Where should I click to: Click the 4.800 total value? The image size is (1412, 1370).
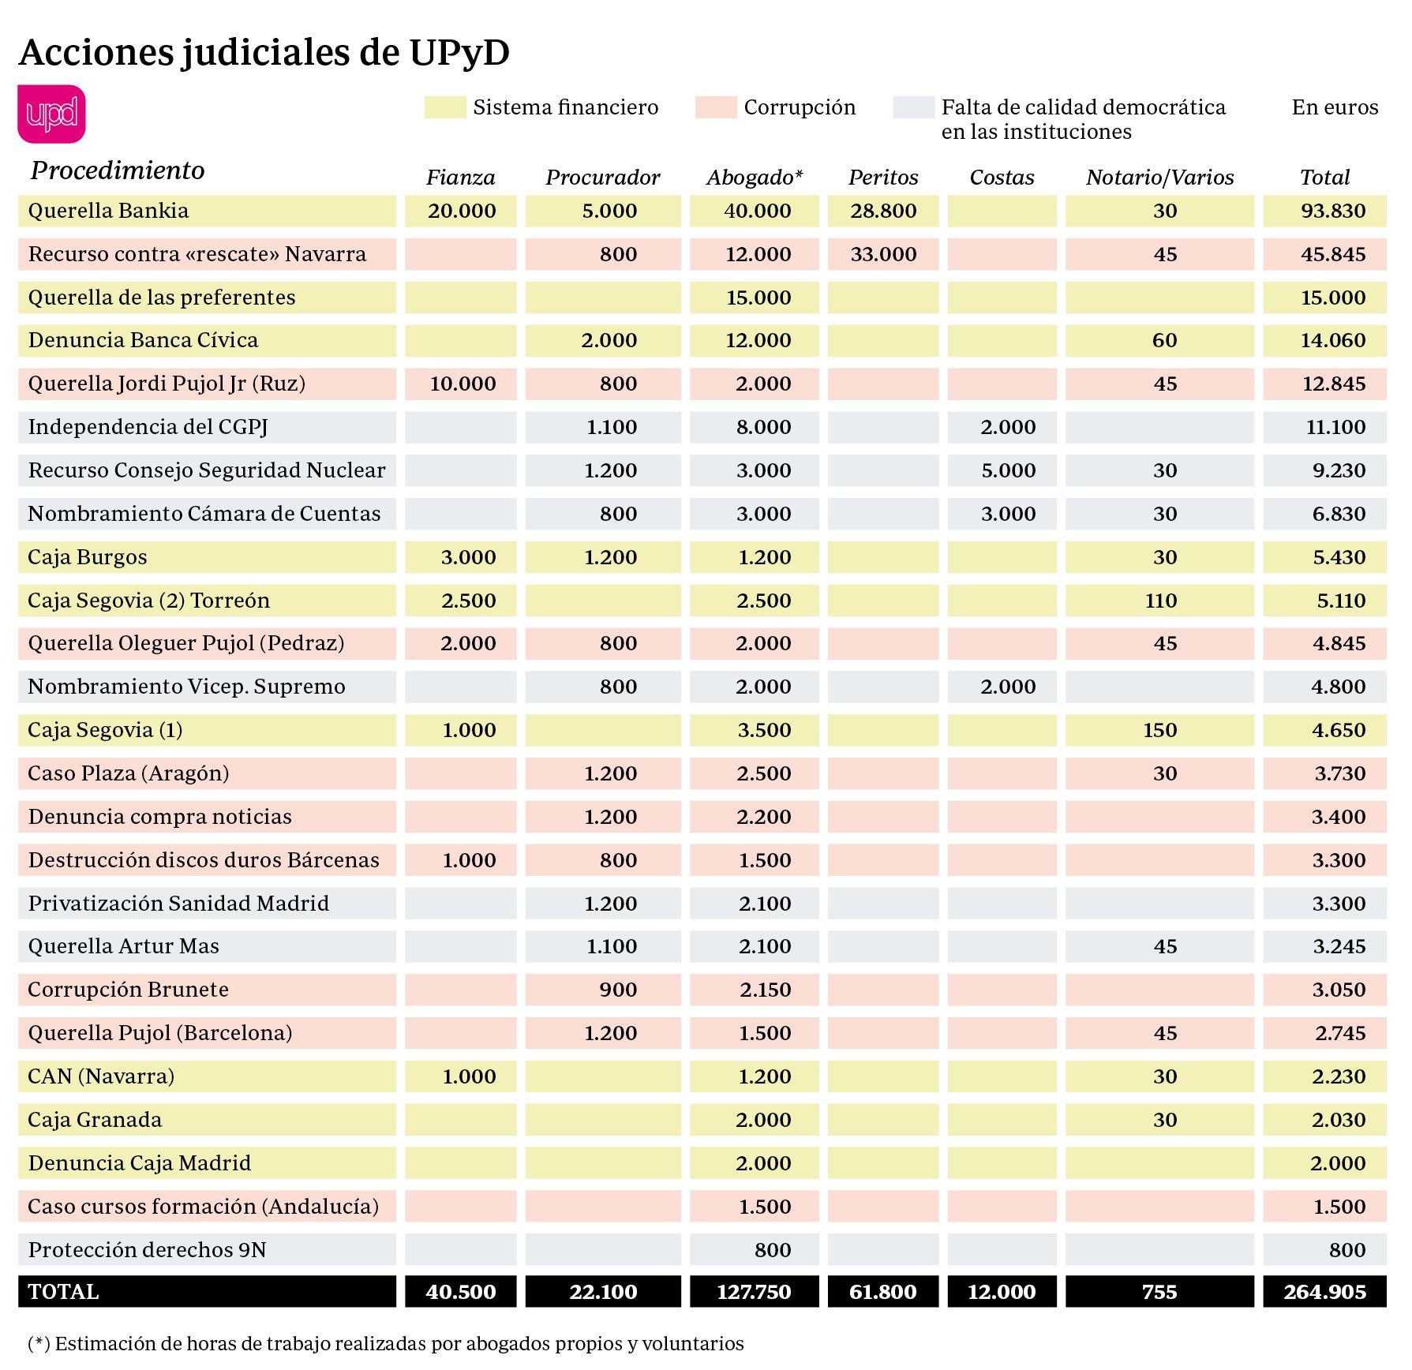pyautogui.click(x=1338, y=687)
